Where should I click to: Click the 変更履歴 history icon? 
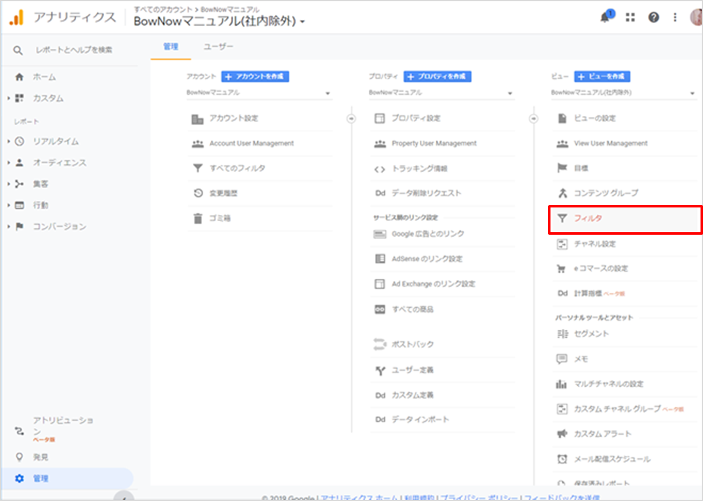198,193
